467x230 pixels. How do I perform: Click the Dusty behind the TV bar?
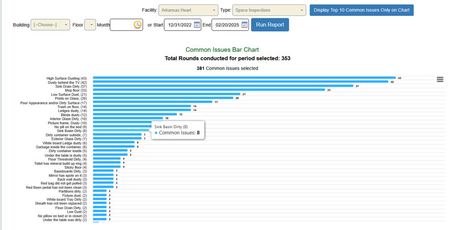click(240, 82)
